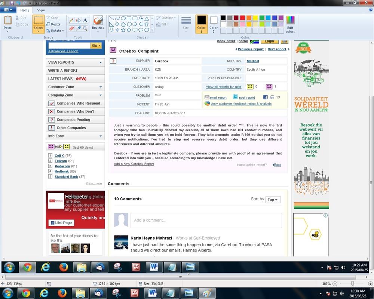This screenshot has width=374, height=299.
Task: Pick the purple color swatch
Action: click(x=281, y=18)
